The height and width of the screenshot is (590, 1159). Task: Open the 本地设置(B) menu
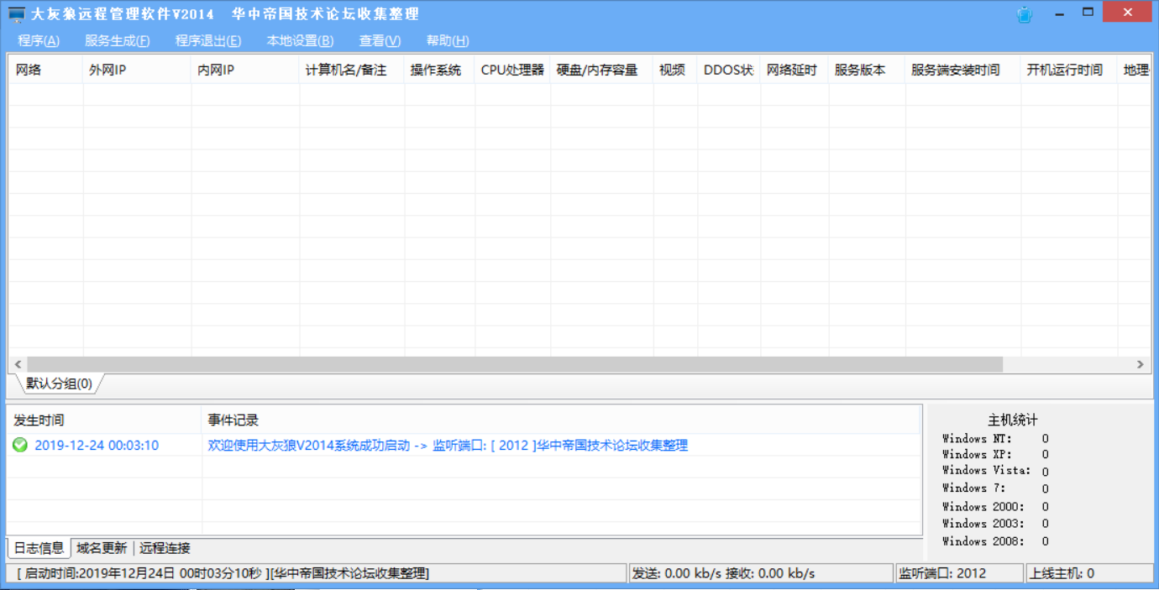300,40
